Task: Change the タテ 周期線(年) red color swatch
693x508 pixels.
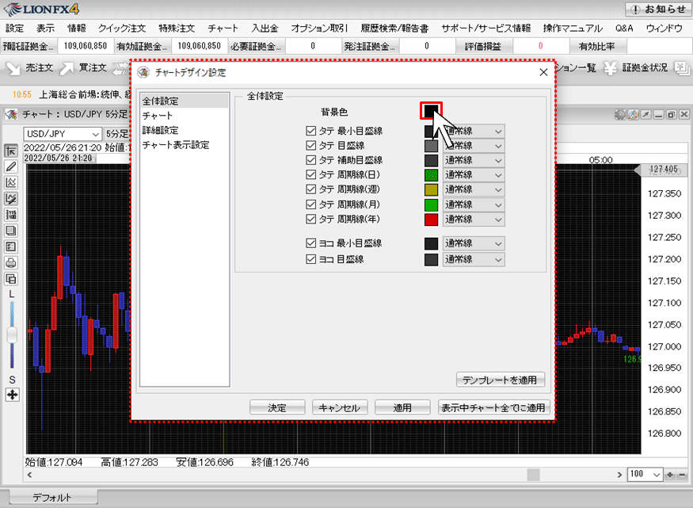Action: point(431,219)
